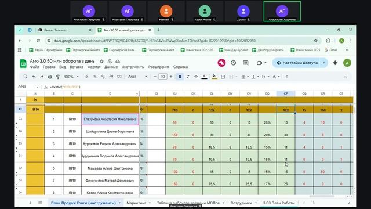Undo the last action
Viewport: 371px width, 209px height.
34,77
